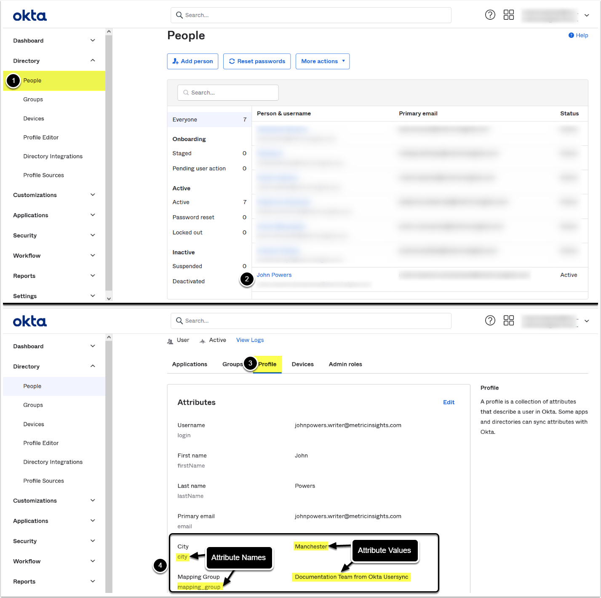
Task: Click the Person & username column header
Action: tap(284, 114)
